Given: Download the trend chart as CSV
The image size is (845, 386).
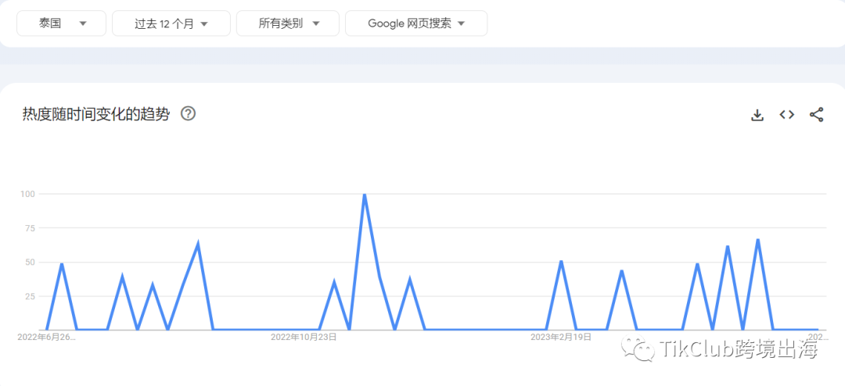Looking at the screenshot, I should [757, 115].
